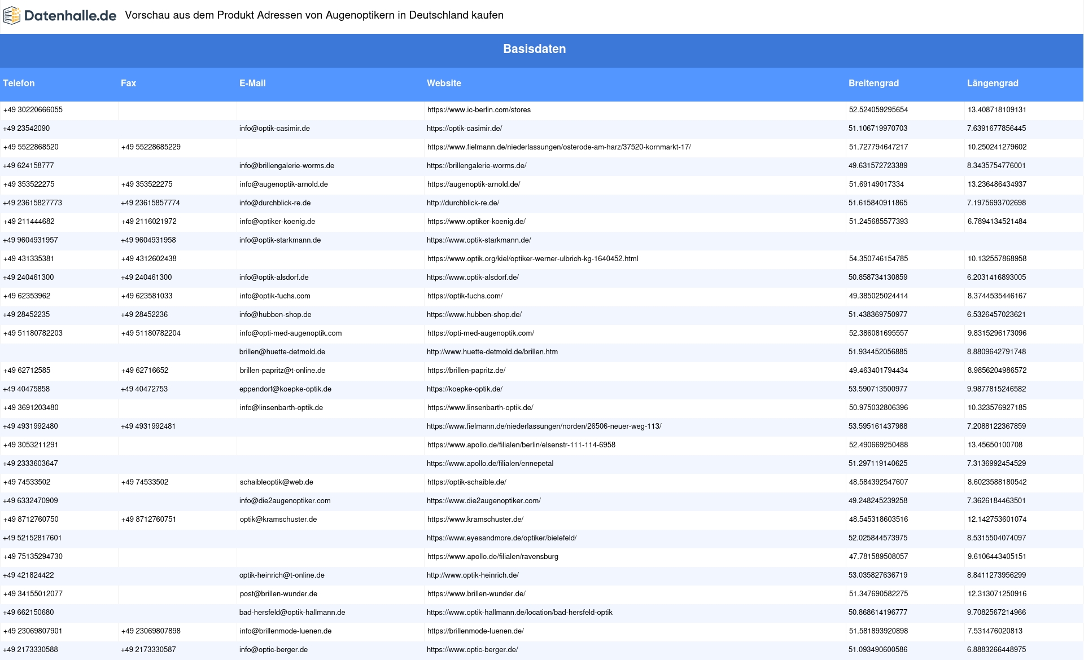Screen dimensions: 1084x660
Task: Select fax number +49 2116021972
Action: (x=149, y=222)
